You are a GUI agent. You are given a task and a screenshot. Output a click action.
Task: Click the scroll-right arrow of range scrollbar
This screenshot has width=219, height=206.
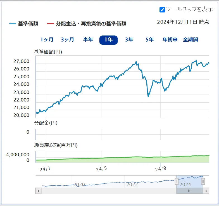[x=206, y=191]
